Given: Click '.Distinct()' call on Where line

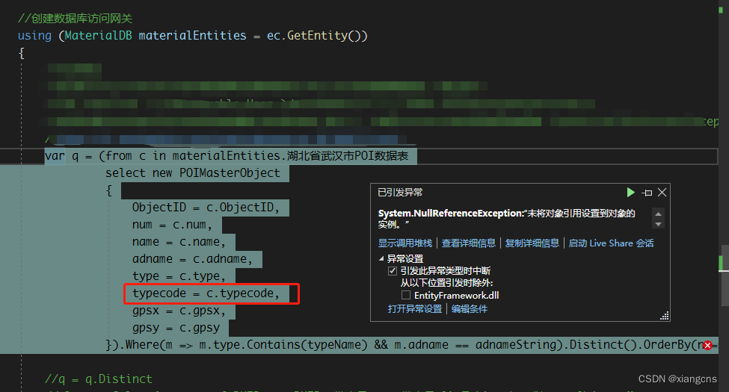Looking at the screenshot, I should (x=600, y=345).
